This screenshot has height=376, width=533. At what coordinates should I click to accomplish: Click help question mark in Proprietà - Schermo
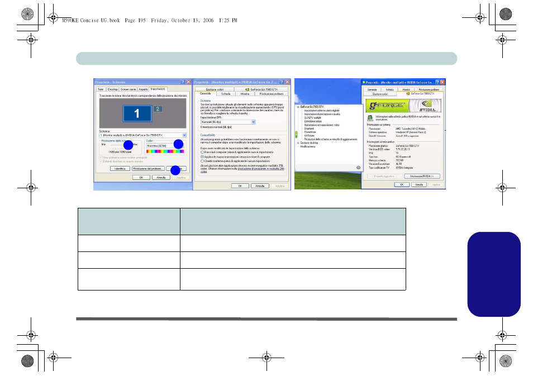[x=183, y=82]
